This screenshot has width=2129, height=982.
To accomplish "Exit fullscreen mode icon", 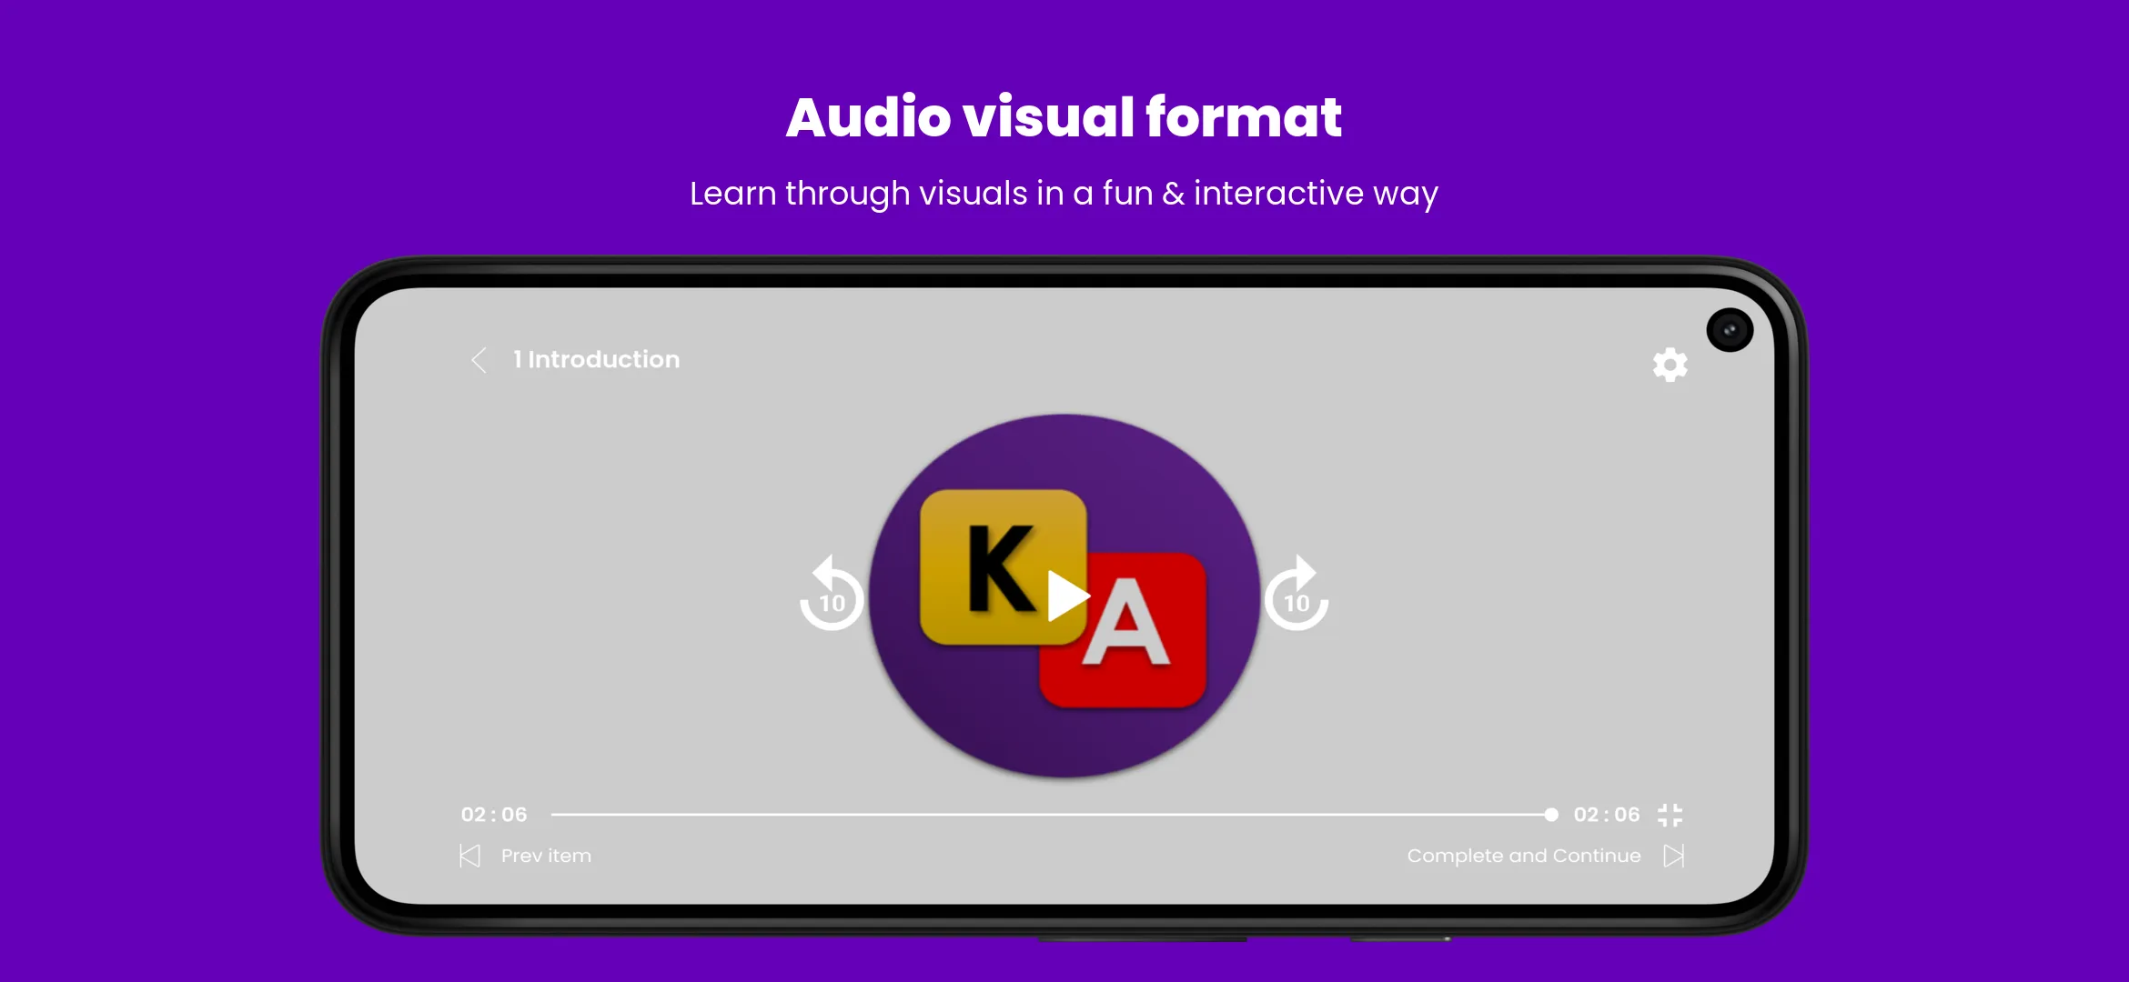I will tap(1670, 815).
